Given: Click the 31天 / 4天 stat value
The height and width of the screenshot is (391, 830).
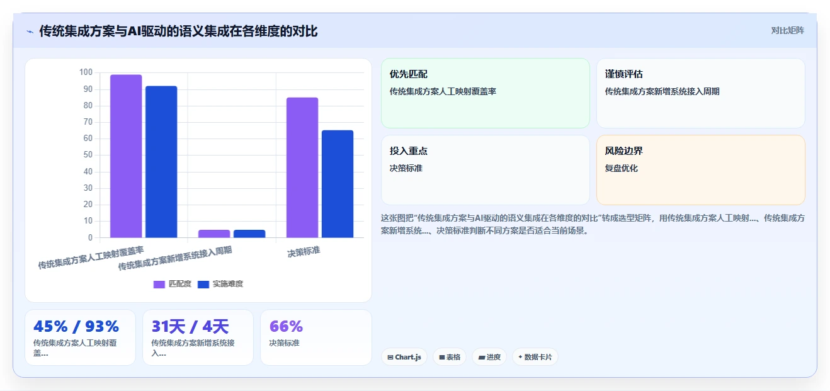Looking at the screenshot, I should [190, 327].
